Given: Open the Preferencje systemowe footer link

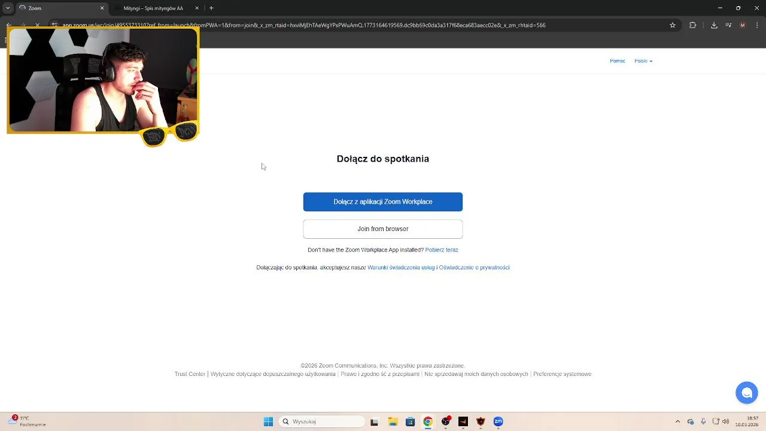Looking at the screenshot, I should pyautogui.click(x=563, y=374).
